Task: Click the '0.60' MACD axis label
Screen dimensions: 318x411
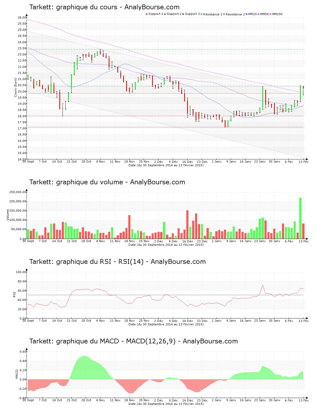Action: point(23,352)
